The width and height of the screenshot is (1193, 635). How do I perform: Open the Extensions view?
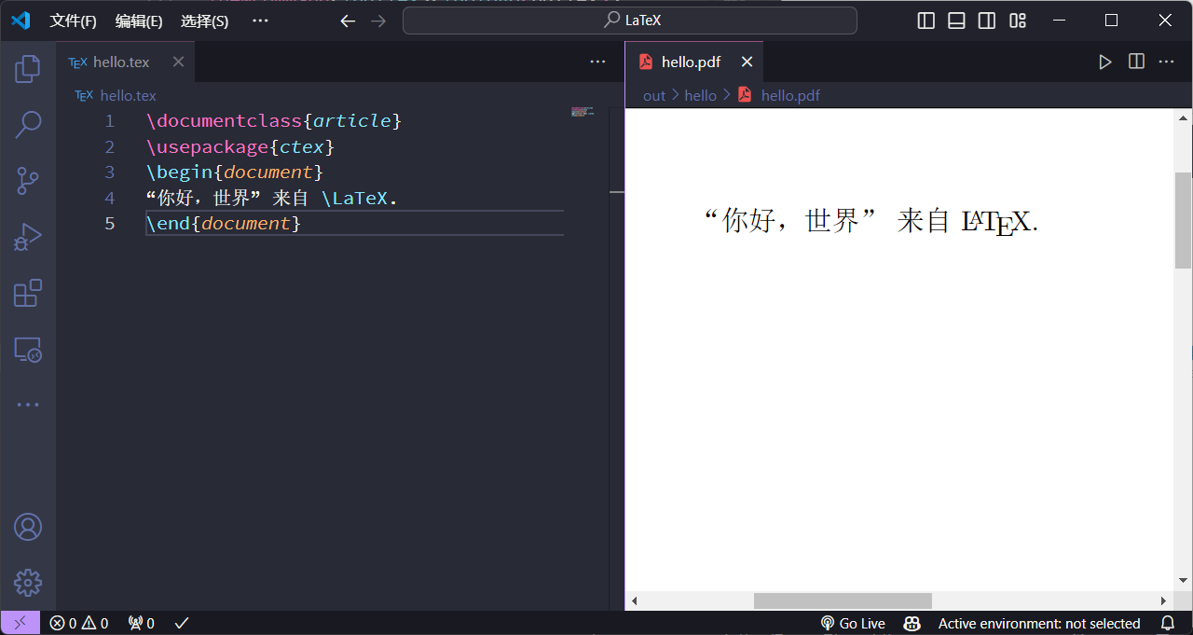tap(28, 293)
